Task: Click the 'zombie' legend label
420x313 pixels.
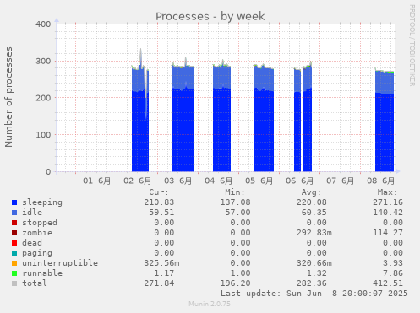Action: 37,233
